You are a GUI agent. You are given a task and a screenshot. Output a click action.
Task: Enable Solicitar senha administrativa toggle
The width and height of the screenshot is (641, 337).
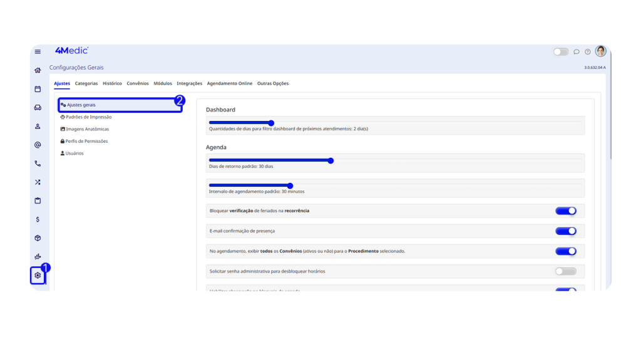[x=566, y=272]
